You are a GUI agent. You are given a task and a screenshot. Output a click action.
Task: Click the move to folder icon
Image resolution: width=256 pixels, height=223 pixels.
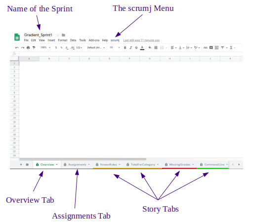click(63, 35)
